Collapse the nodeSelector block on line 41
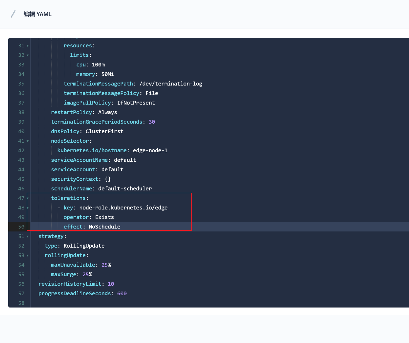Image resolution: width=409 pixels, height=343 pixels. [x=28, y=141]
